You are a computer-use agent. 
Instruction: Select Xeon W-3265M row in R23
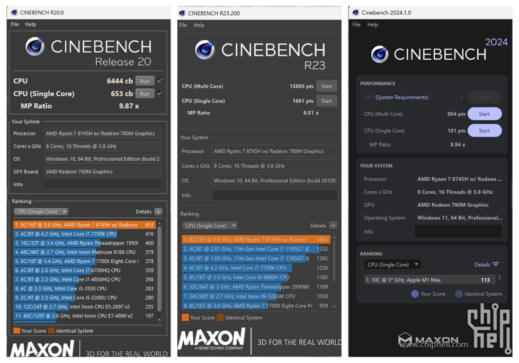255,296
